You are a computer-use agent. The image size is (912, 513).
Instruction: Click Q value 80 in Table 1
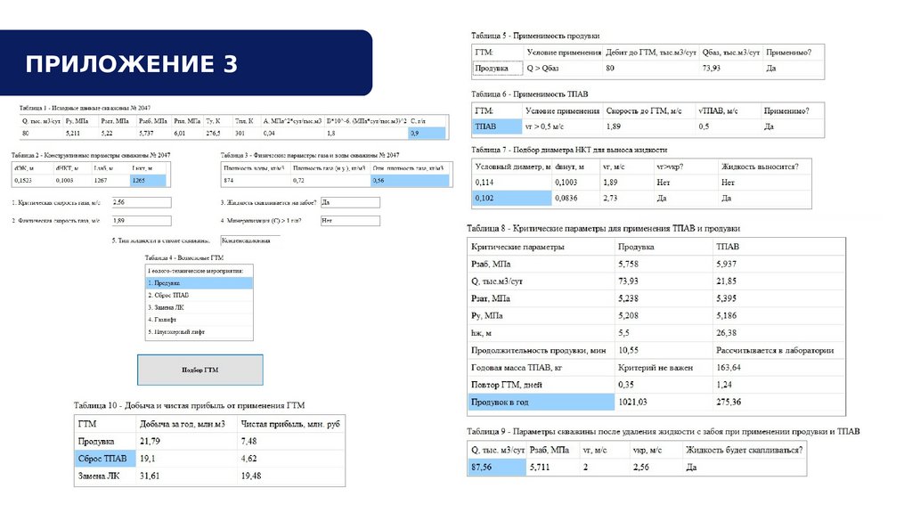point(26,134)
